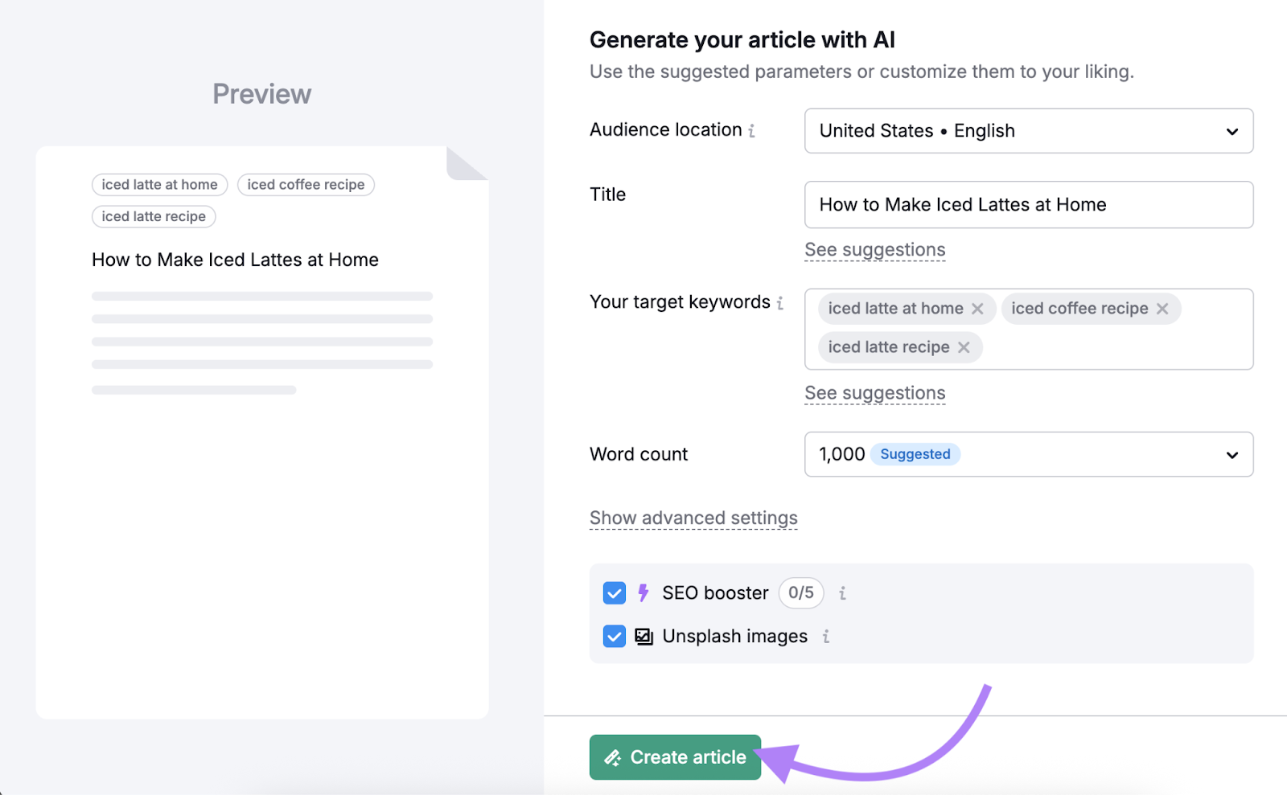Click the purple lightning bolt SEO booster icon
This screenshot has height=795, width=1287.
coord(643,592)
